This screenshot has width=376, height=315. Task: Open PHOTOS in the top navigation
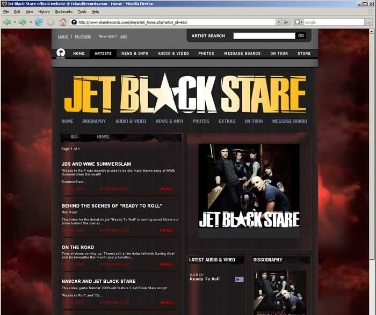(x=206, y=54)
